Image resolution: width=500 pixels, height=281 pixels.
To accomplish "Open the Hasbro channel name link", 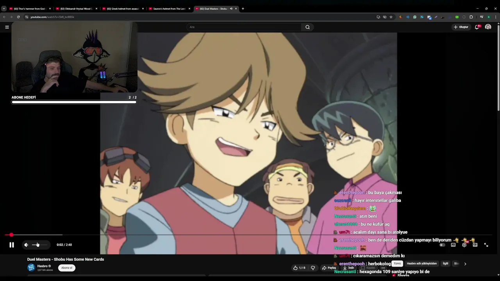I will [43, 266].
